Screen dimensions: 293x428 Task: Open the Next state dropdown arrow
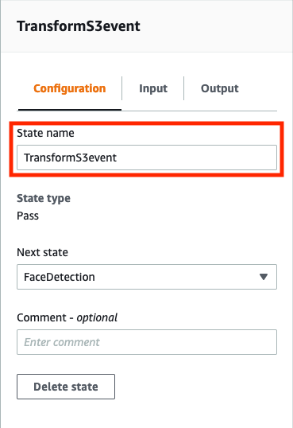(x=264, y=277)
